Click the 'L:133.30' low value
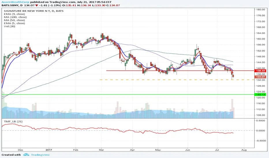The height and width of the screenshot is (158, 269). click(x=99, y=5)
